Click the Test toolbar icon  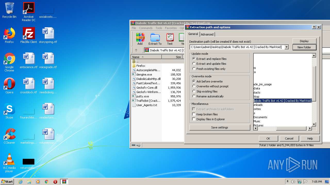pyautogui.click(x=170, y=39)
